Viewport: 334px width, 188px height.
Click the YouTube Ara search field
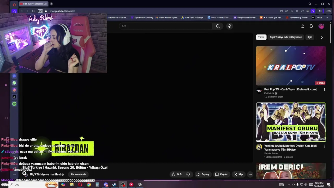[x=166, y=26]
